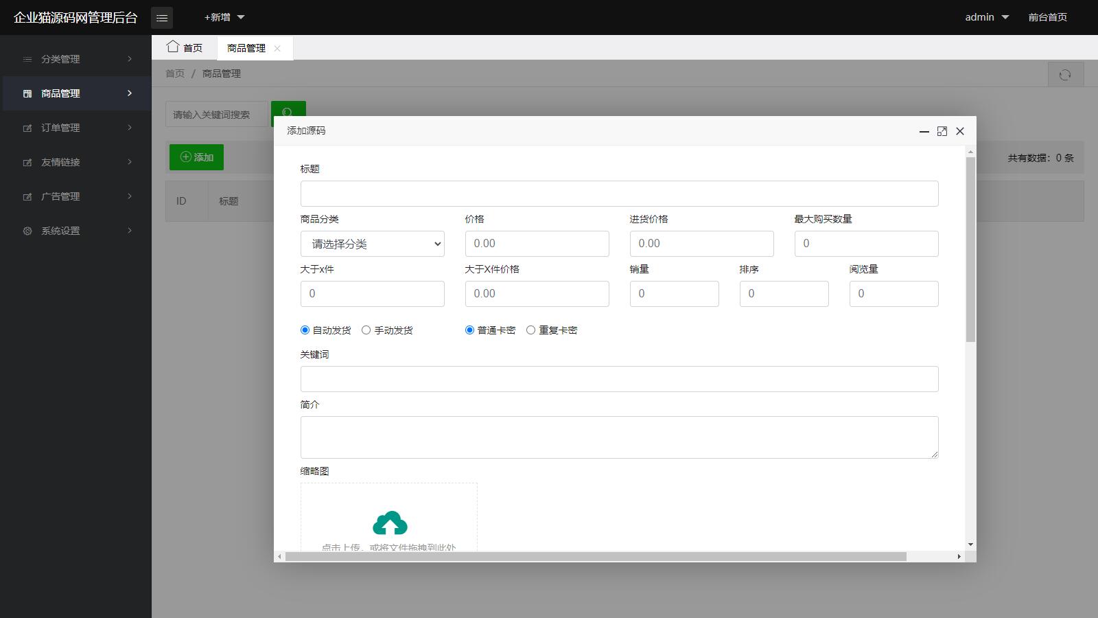Click inside the 标题 input field
The image size is (1098, 618).
click(x=618, y=193)
